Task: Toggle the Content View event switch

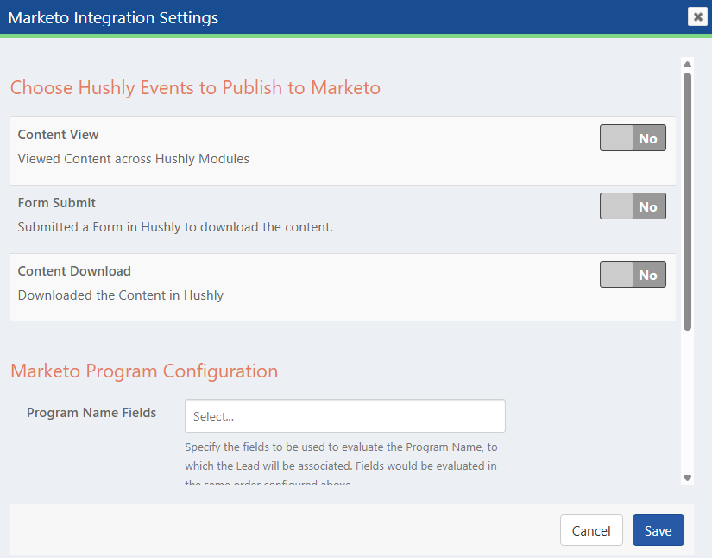Action: (x=633, y=137)
